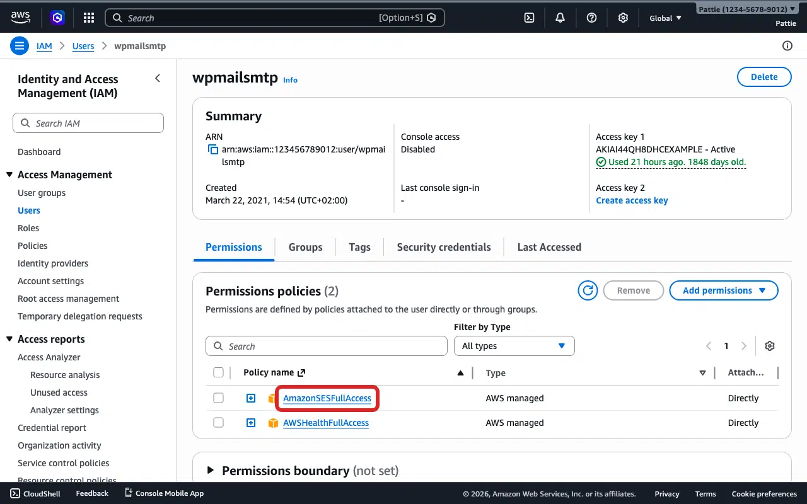Screen dimensions: 807x504
Task: Open the Global region selector
Action: click(666, 18)
